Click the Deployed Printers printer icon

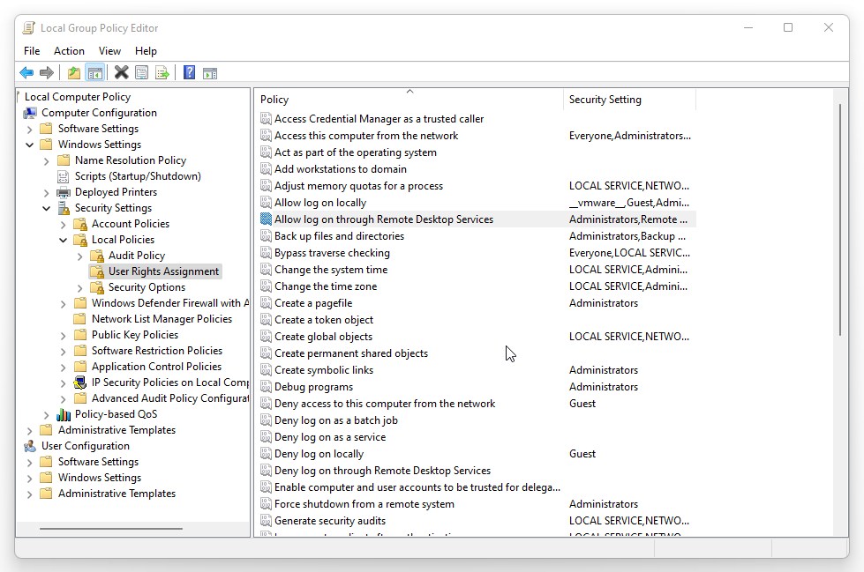pos(64,192)
